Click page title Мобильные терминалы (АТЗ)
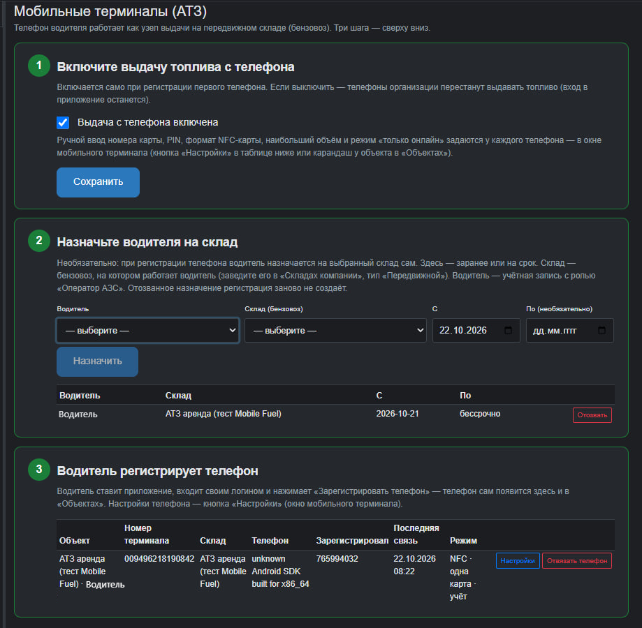Screen dimensions: 642x628 coord(110,11)
